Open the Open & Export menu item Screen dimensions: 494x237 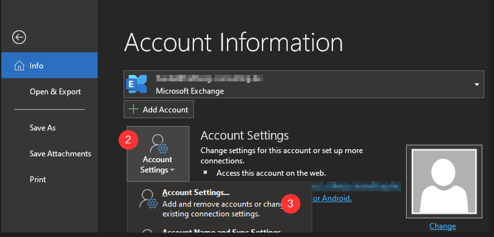point(55,92)
